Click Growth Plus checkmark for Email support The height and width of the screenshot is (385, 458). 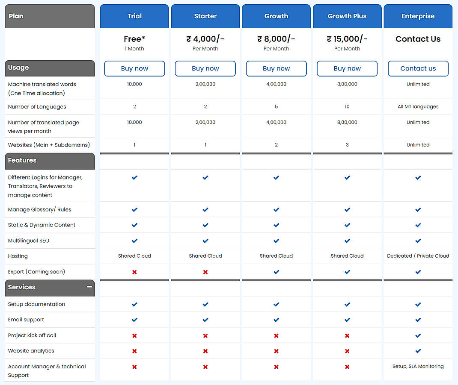point(347,320)
